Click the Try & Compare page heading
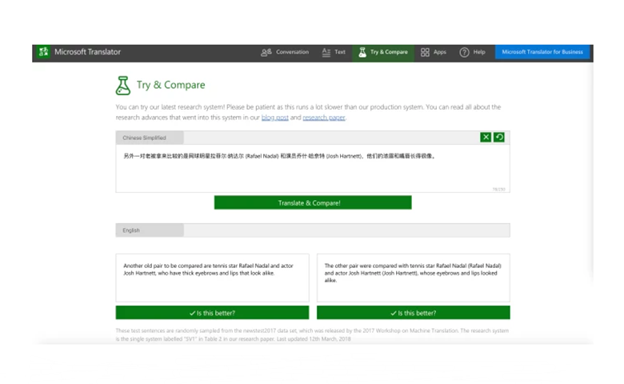 [x=170, y=85]
